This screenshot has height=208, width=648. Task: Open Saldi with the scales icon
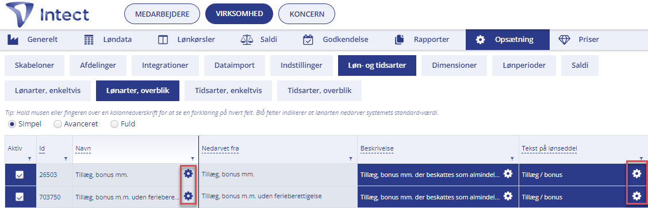pyautogui.click(x=259, y=40)
